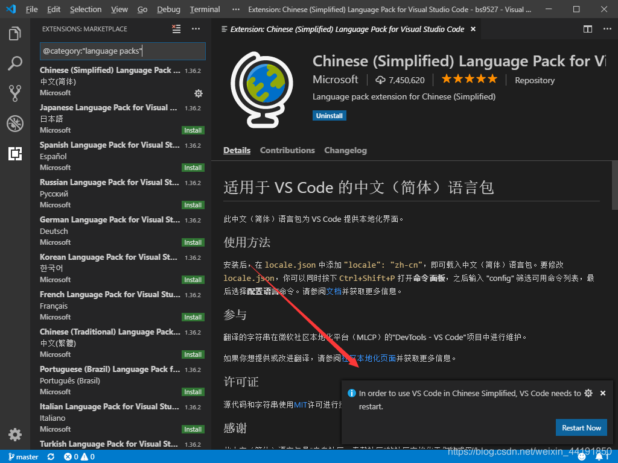
Task: Click the extensions search input field
Action: point(123,51)
